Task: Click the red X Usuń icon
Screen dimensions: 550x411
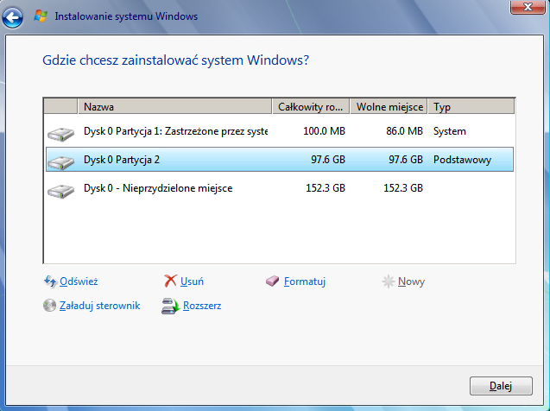Action: point(170,281)
